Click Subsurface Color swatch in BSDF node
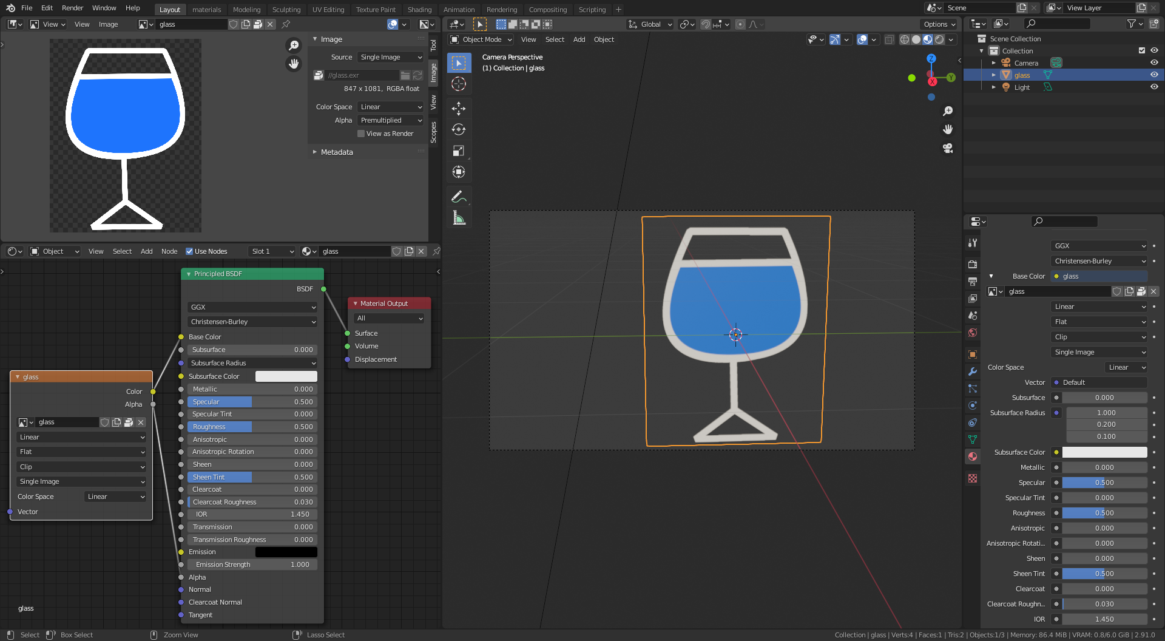Viewport: 1165px width, 641px height. coord(286,376)
